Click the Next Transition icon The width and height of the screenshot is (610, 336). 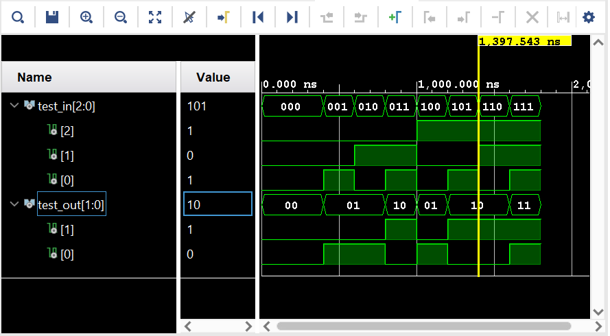coord(361,17)
